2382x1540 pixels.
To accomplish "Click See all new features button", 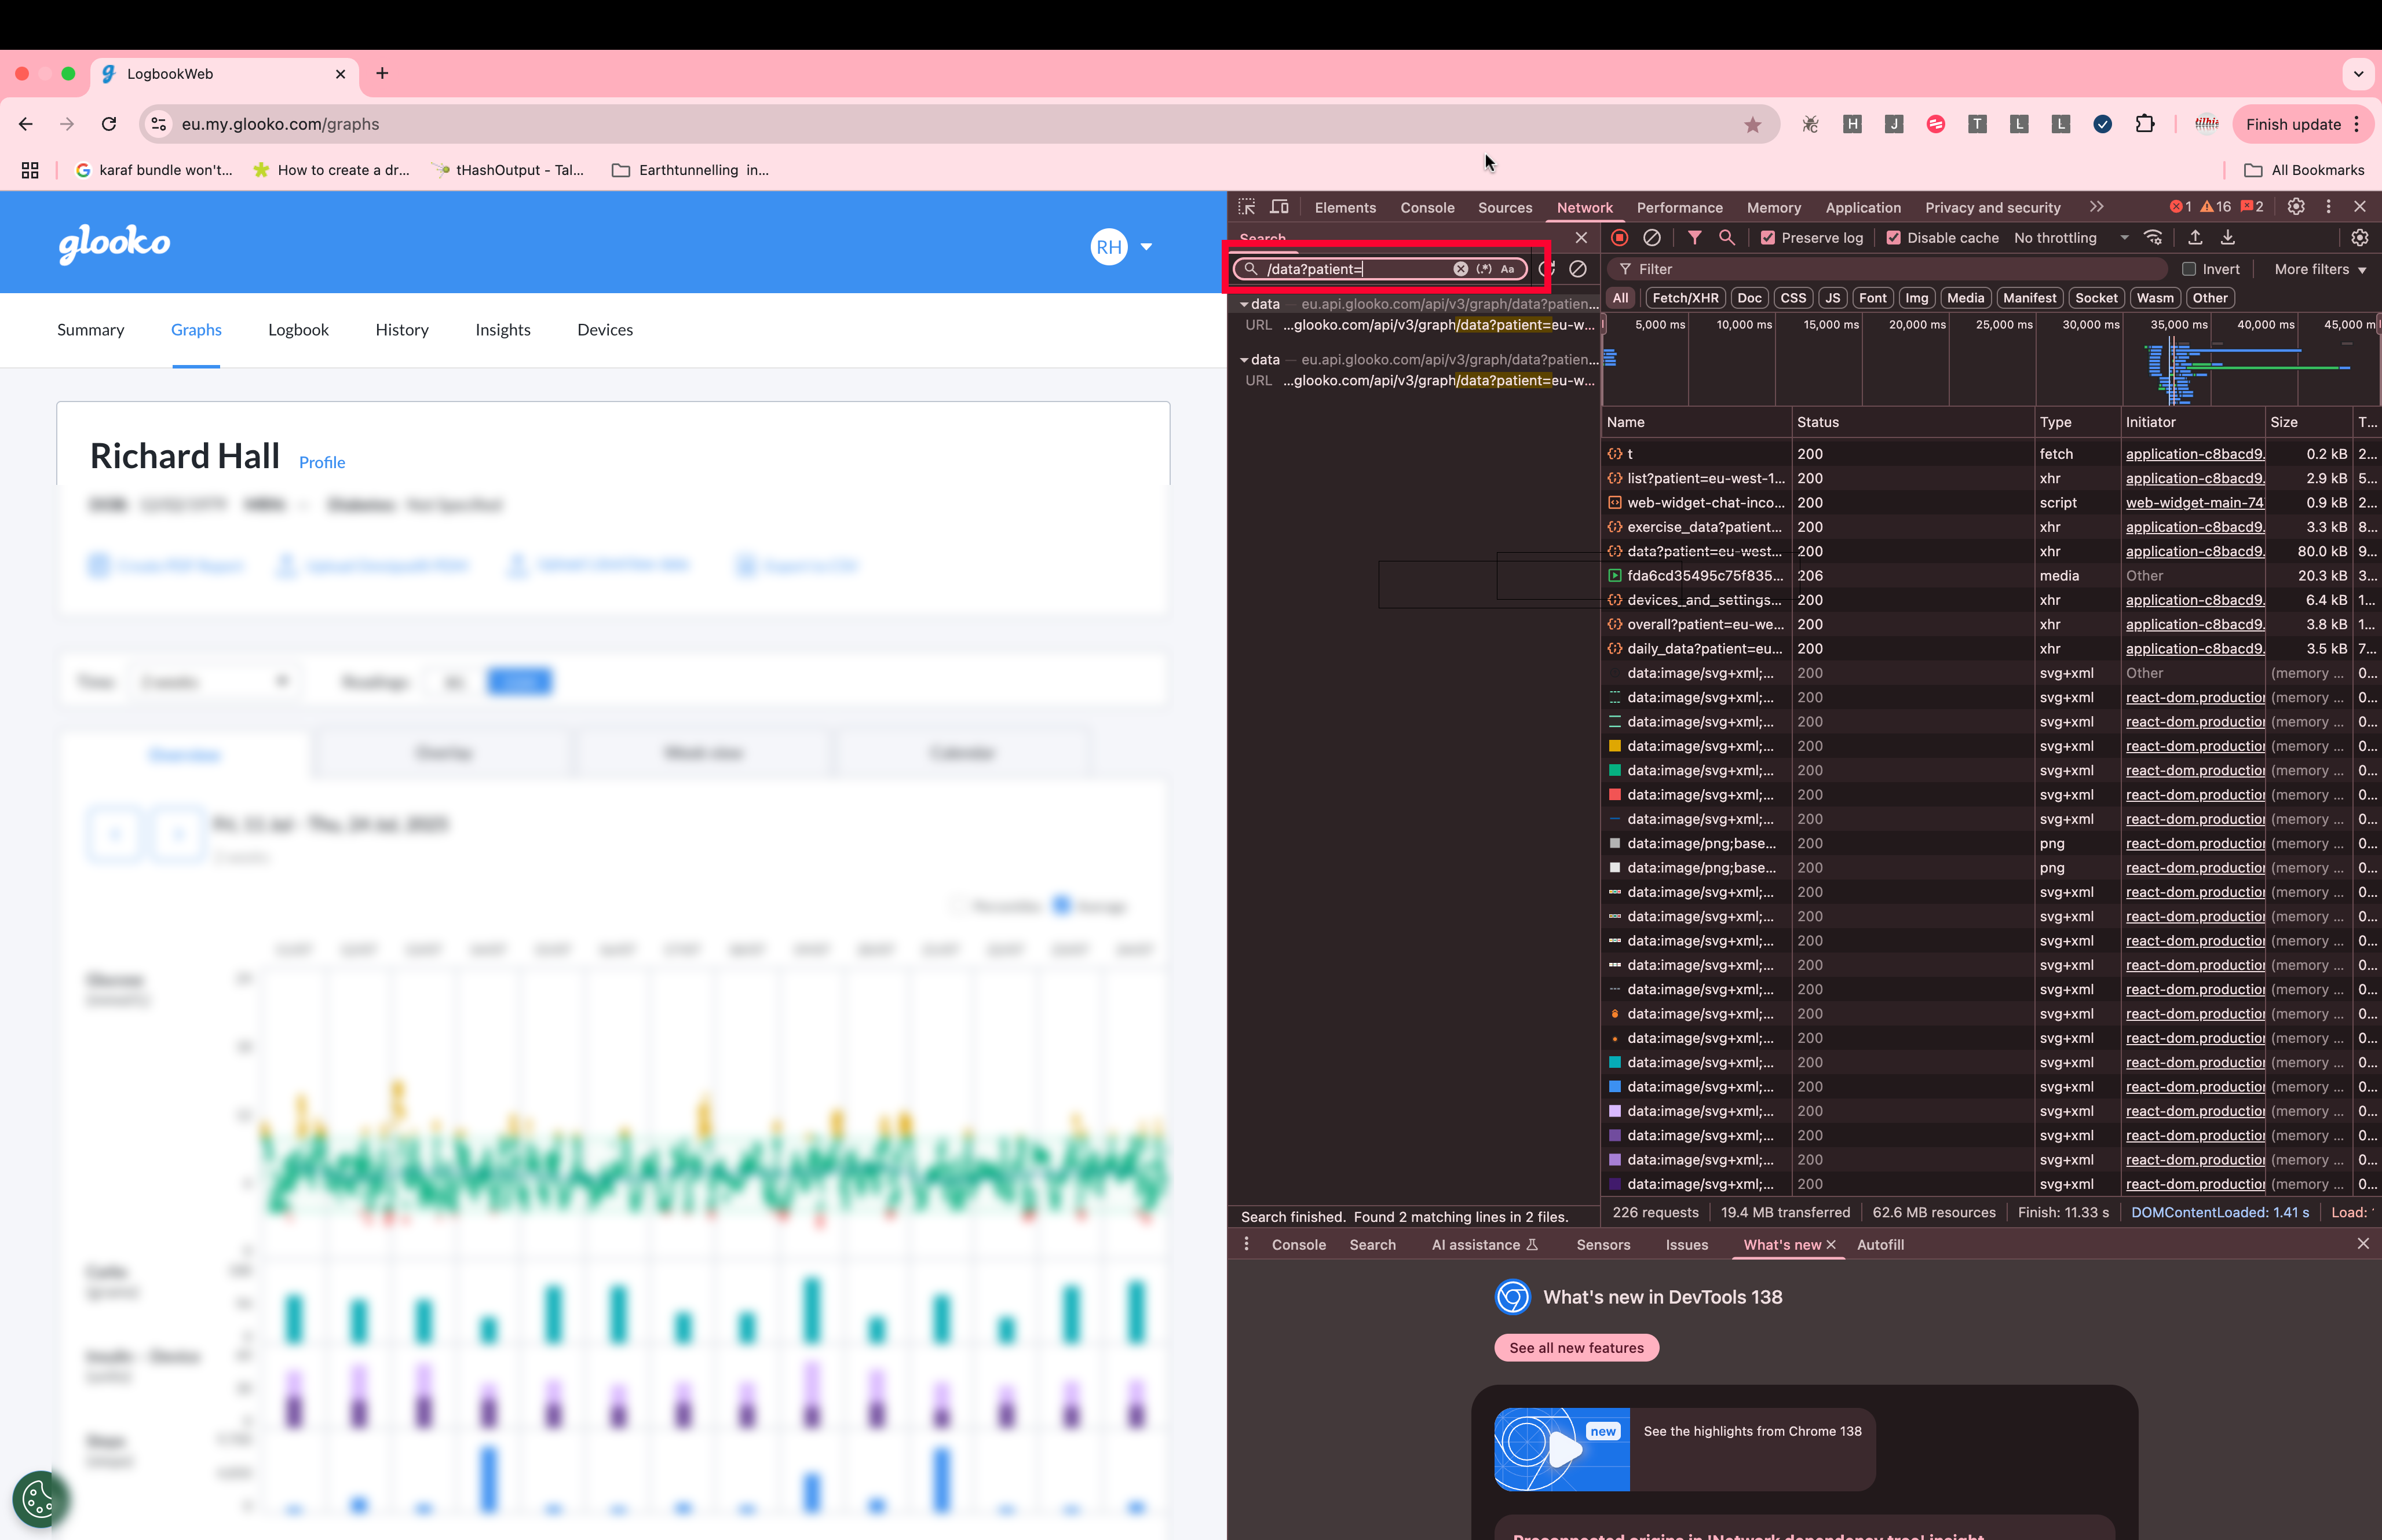I will pyautogui.click(x=1576, y=1348).
